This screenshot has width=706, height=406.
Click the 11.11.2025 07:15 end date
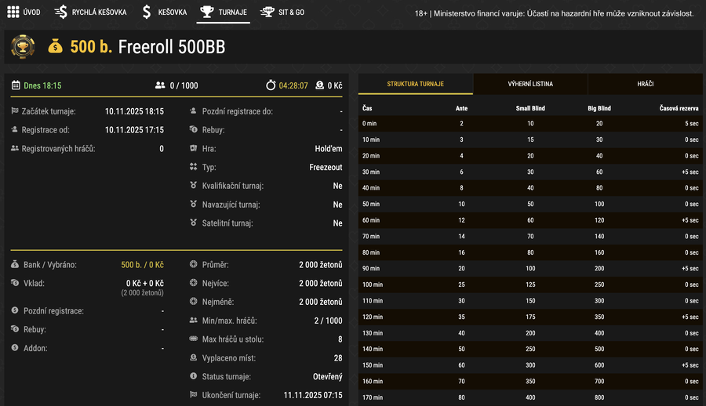(313, 395)
